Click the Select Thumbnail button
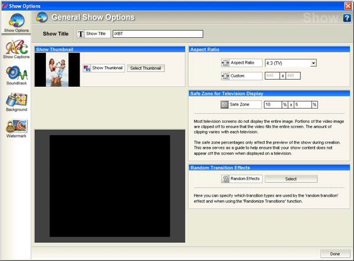This screenshot has width=354, height=261. (x=146, y=68)
